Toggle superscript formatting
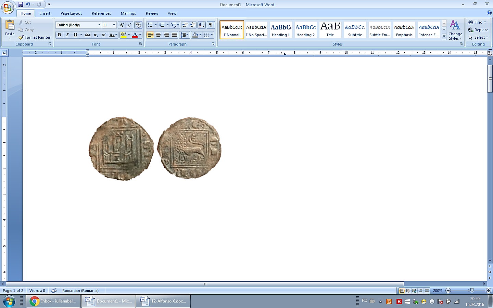This screenshot has width=493, height=308. click(104, 35)
